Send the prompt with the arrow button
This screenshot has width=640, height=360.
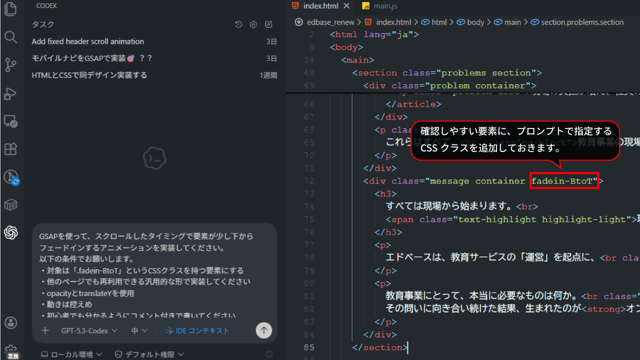coord(263,330)
